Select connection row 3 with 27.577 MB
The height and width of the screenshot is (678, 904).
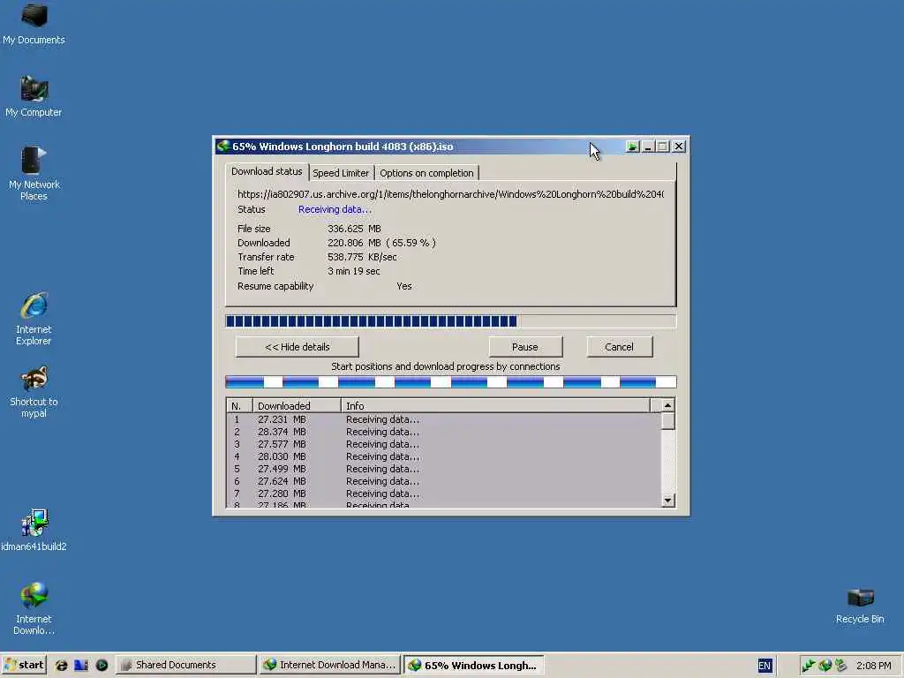click(x=444, y=445)
